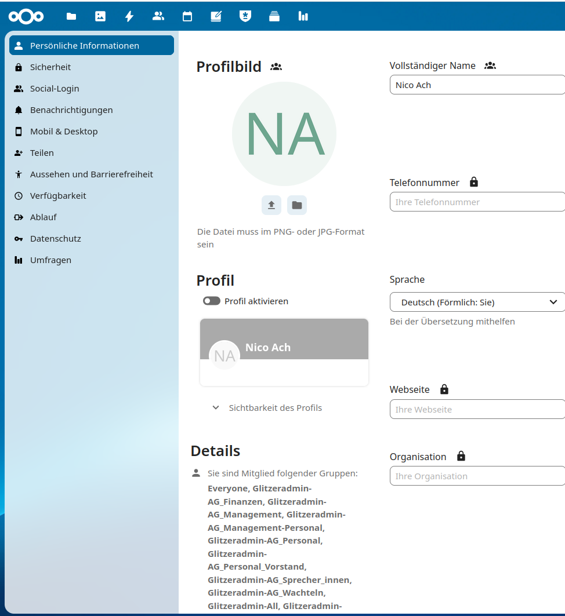
Task: Open the Files app in top bar
Action: click(71, 16)
